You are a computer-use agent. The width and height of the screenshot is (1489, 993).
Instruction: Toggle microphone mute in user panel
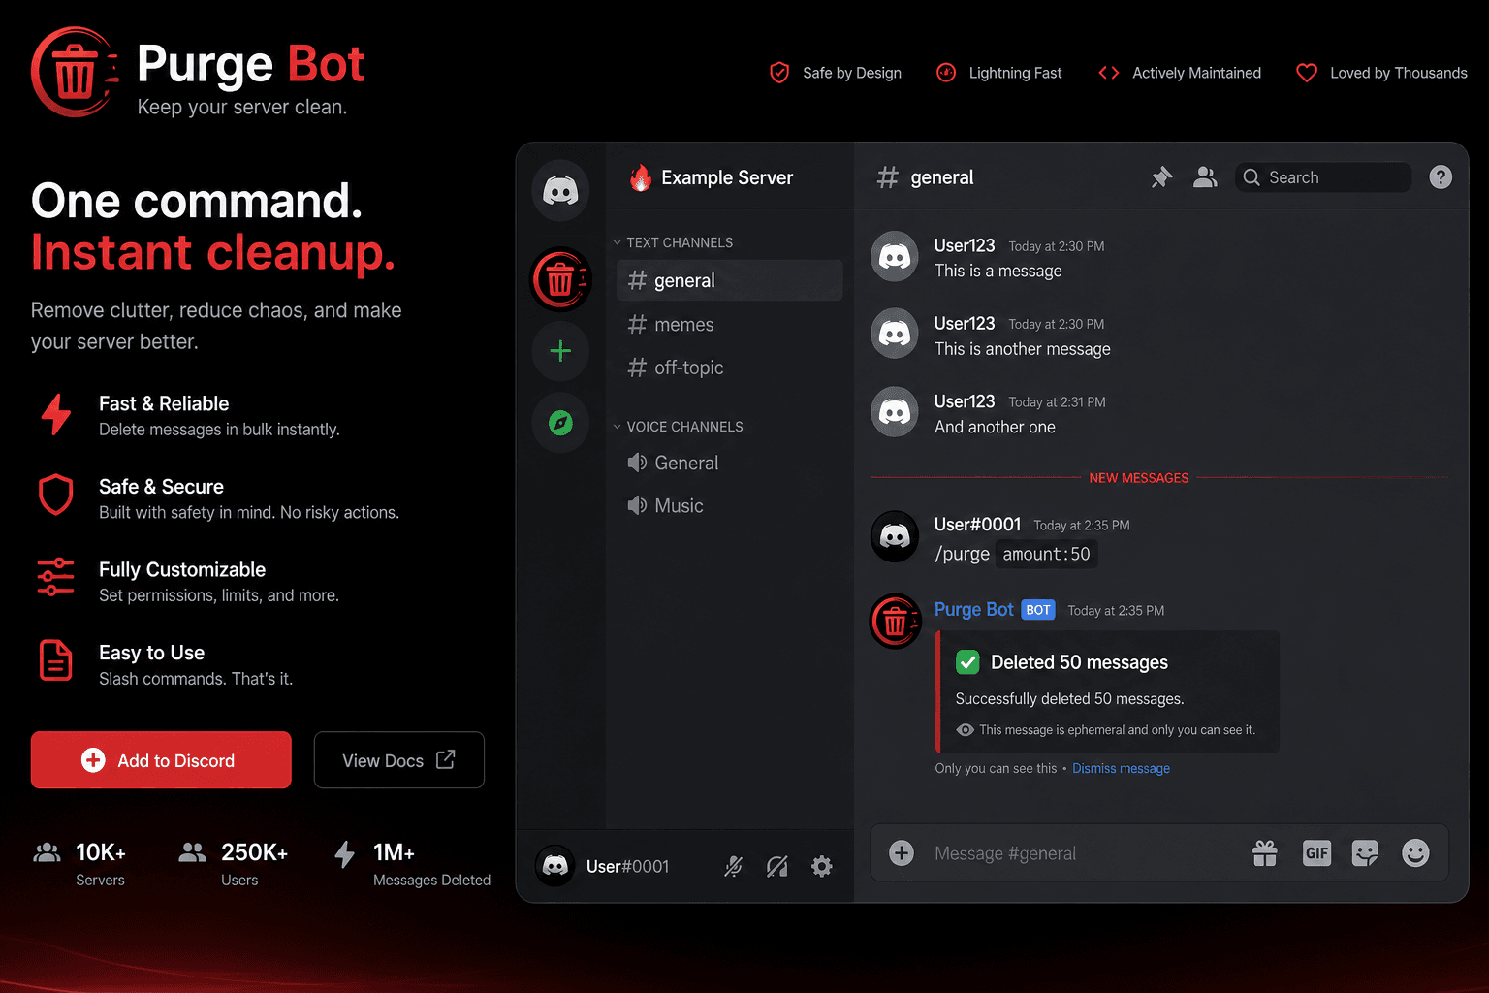734,867
